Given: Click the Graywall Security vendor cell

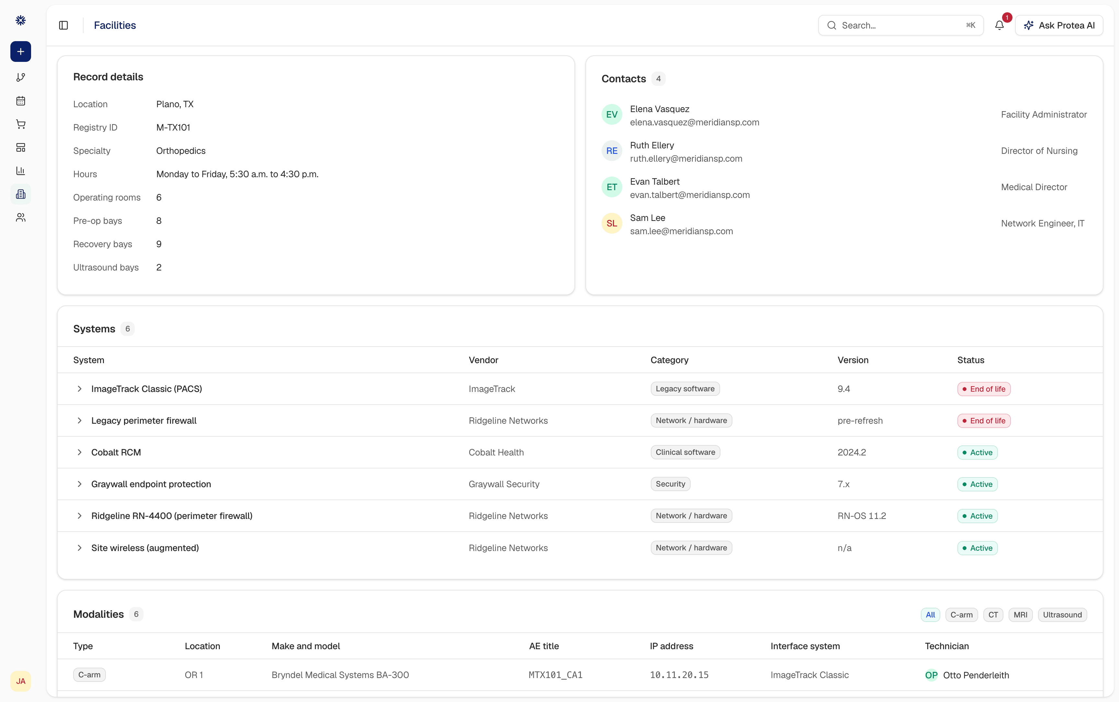Looking at the screenshot, I should (x=504, y=484).
